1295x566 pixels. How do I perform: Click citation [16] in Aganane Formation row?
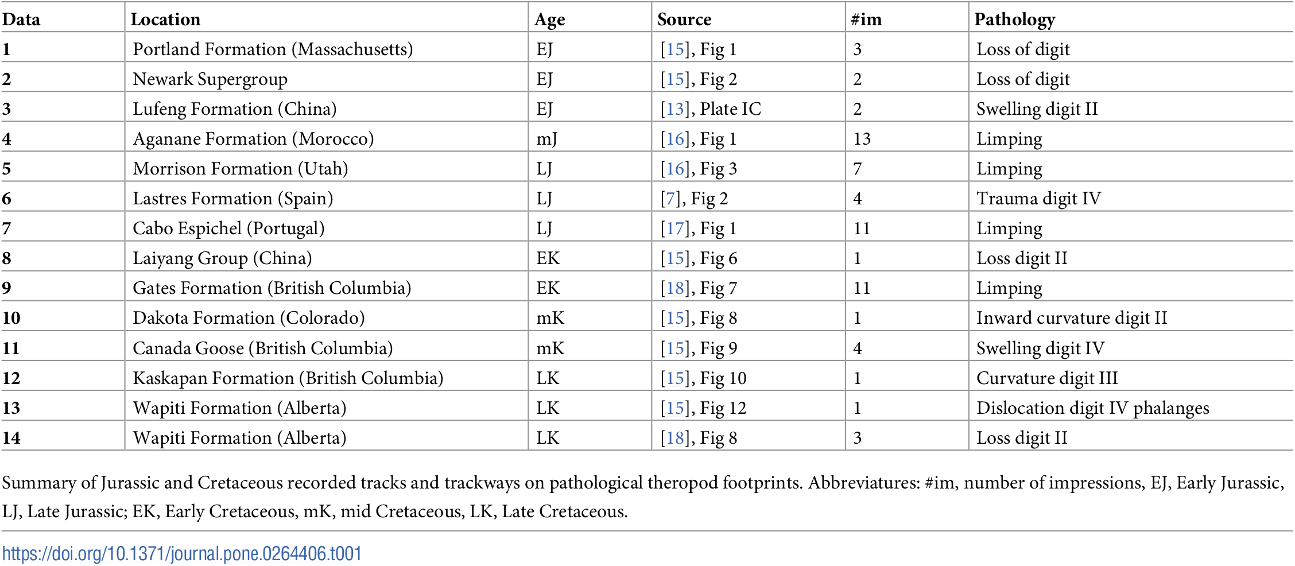point(674,139)
